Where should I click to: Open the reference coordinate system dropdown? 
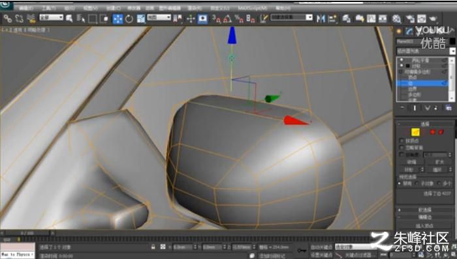pyautogui.click(x=159, y=18)
